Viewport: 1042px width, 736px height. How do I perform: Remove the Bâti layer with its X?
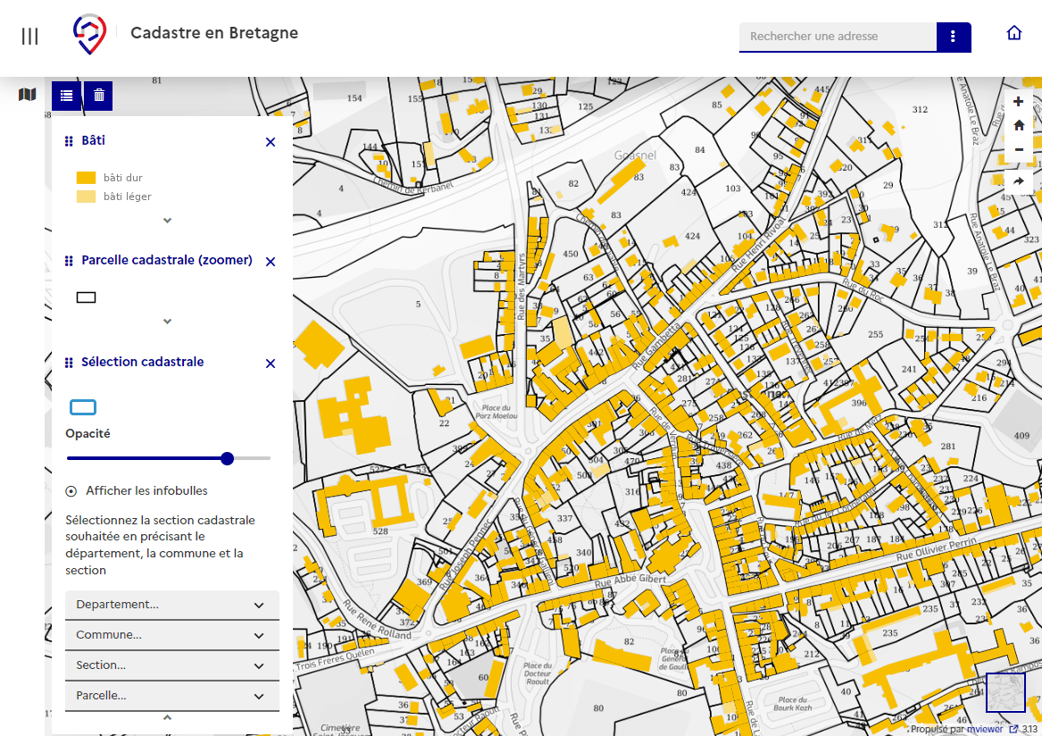271,142
